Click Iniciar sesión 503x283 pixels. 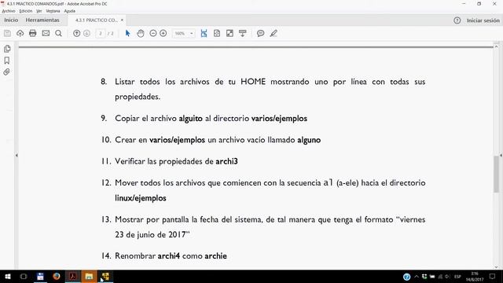(x=483, y=20)
